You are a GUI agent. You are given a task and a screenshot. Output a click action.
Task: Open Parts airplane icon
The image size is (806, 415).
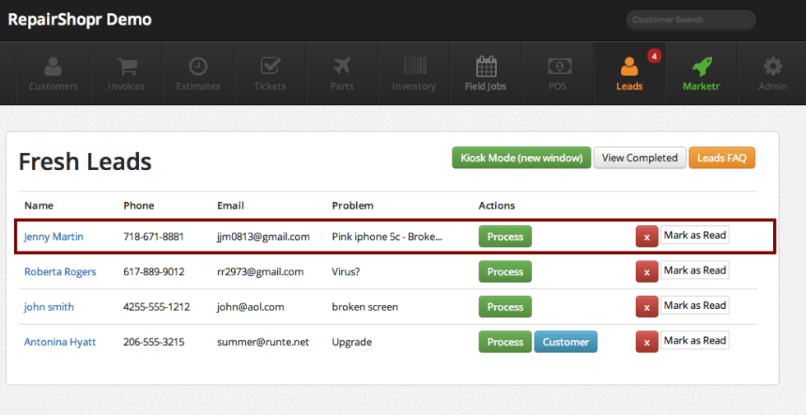(341, 67)
